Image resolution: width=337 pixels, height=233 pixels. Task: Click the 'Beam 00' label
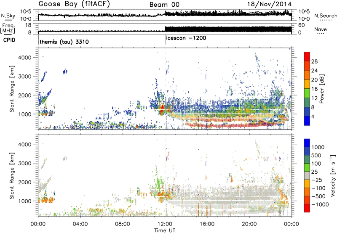coord(164,5)
